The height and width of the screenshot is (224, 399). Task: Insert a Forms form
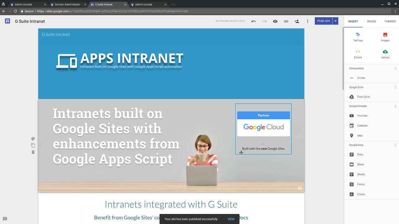(372, 184)
